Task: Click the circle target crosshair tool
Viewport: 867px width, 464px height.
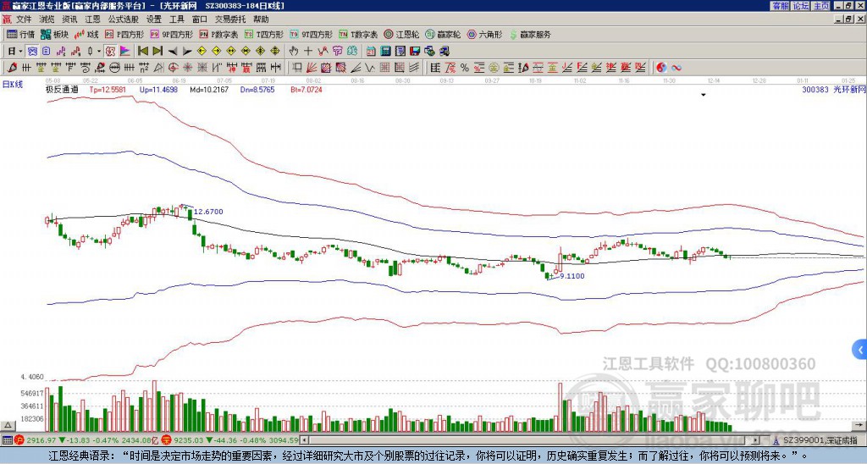Action: [173, 68]
